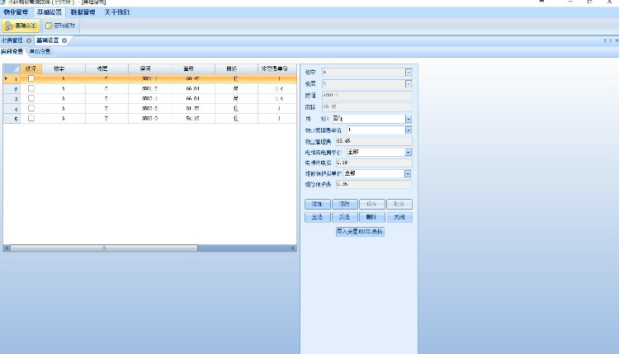Click the area cell in row 5
619x354 pixels.
(x=193, y=118)
